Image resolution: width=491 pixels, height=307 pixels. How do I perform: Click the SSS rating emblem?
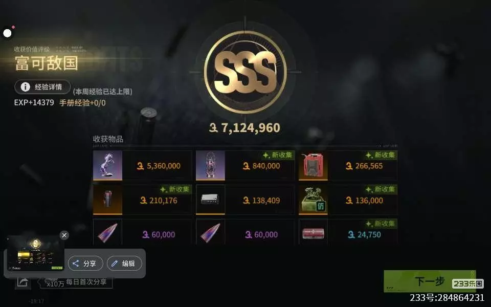click(245, 72)
